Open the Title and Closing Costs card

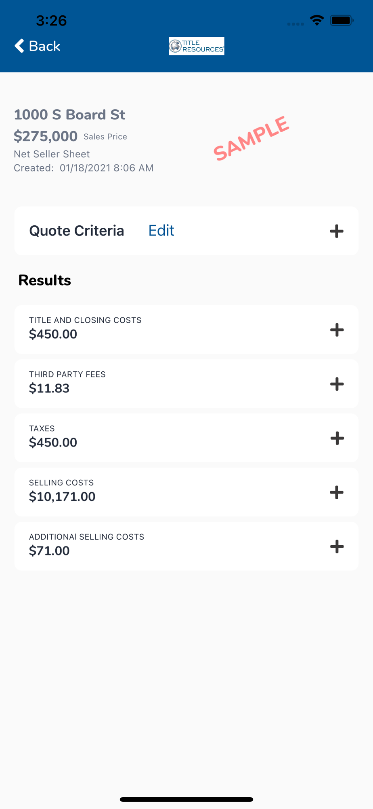click(186, 330)
